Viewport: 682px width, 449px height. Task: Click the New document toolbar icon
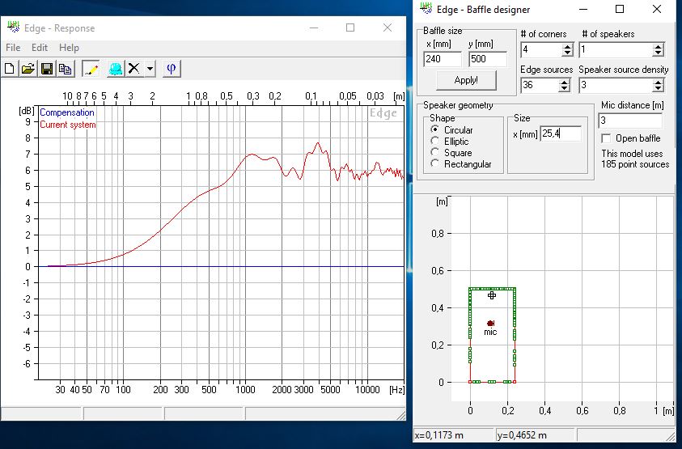pyautogui.click(x=10, y=69)
